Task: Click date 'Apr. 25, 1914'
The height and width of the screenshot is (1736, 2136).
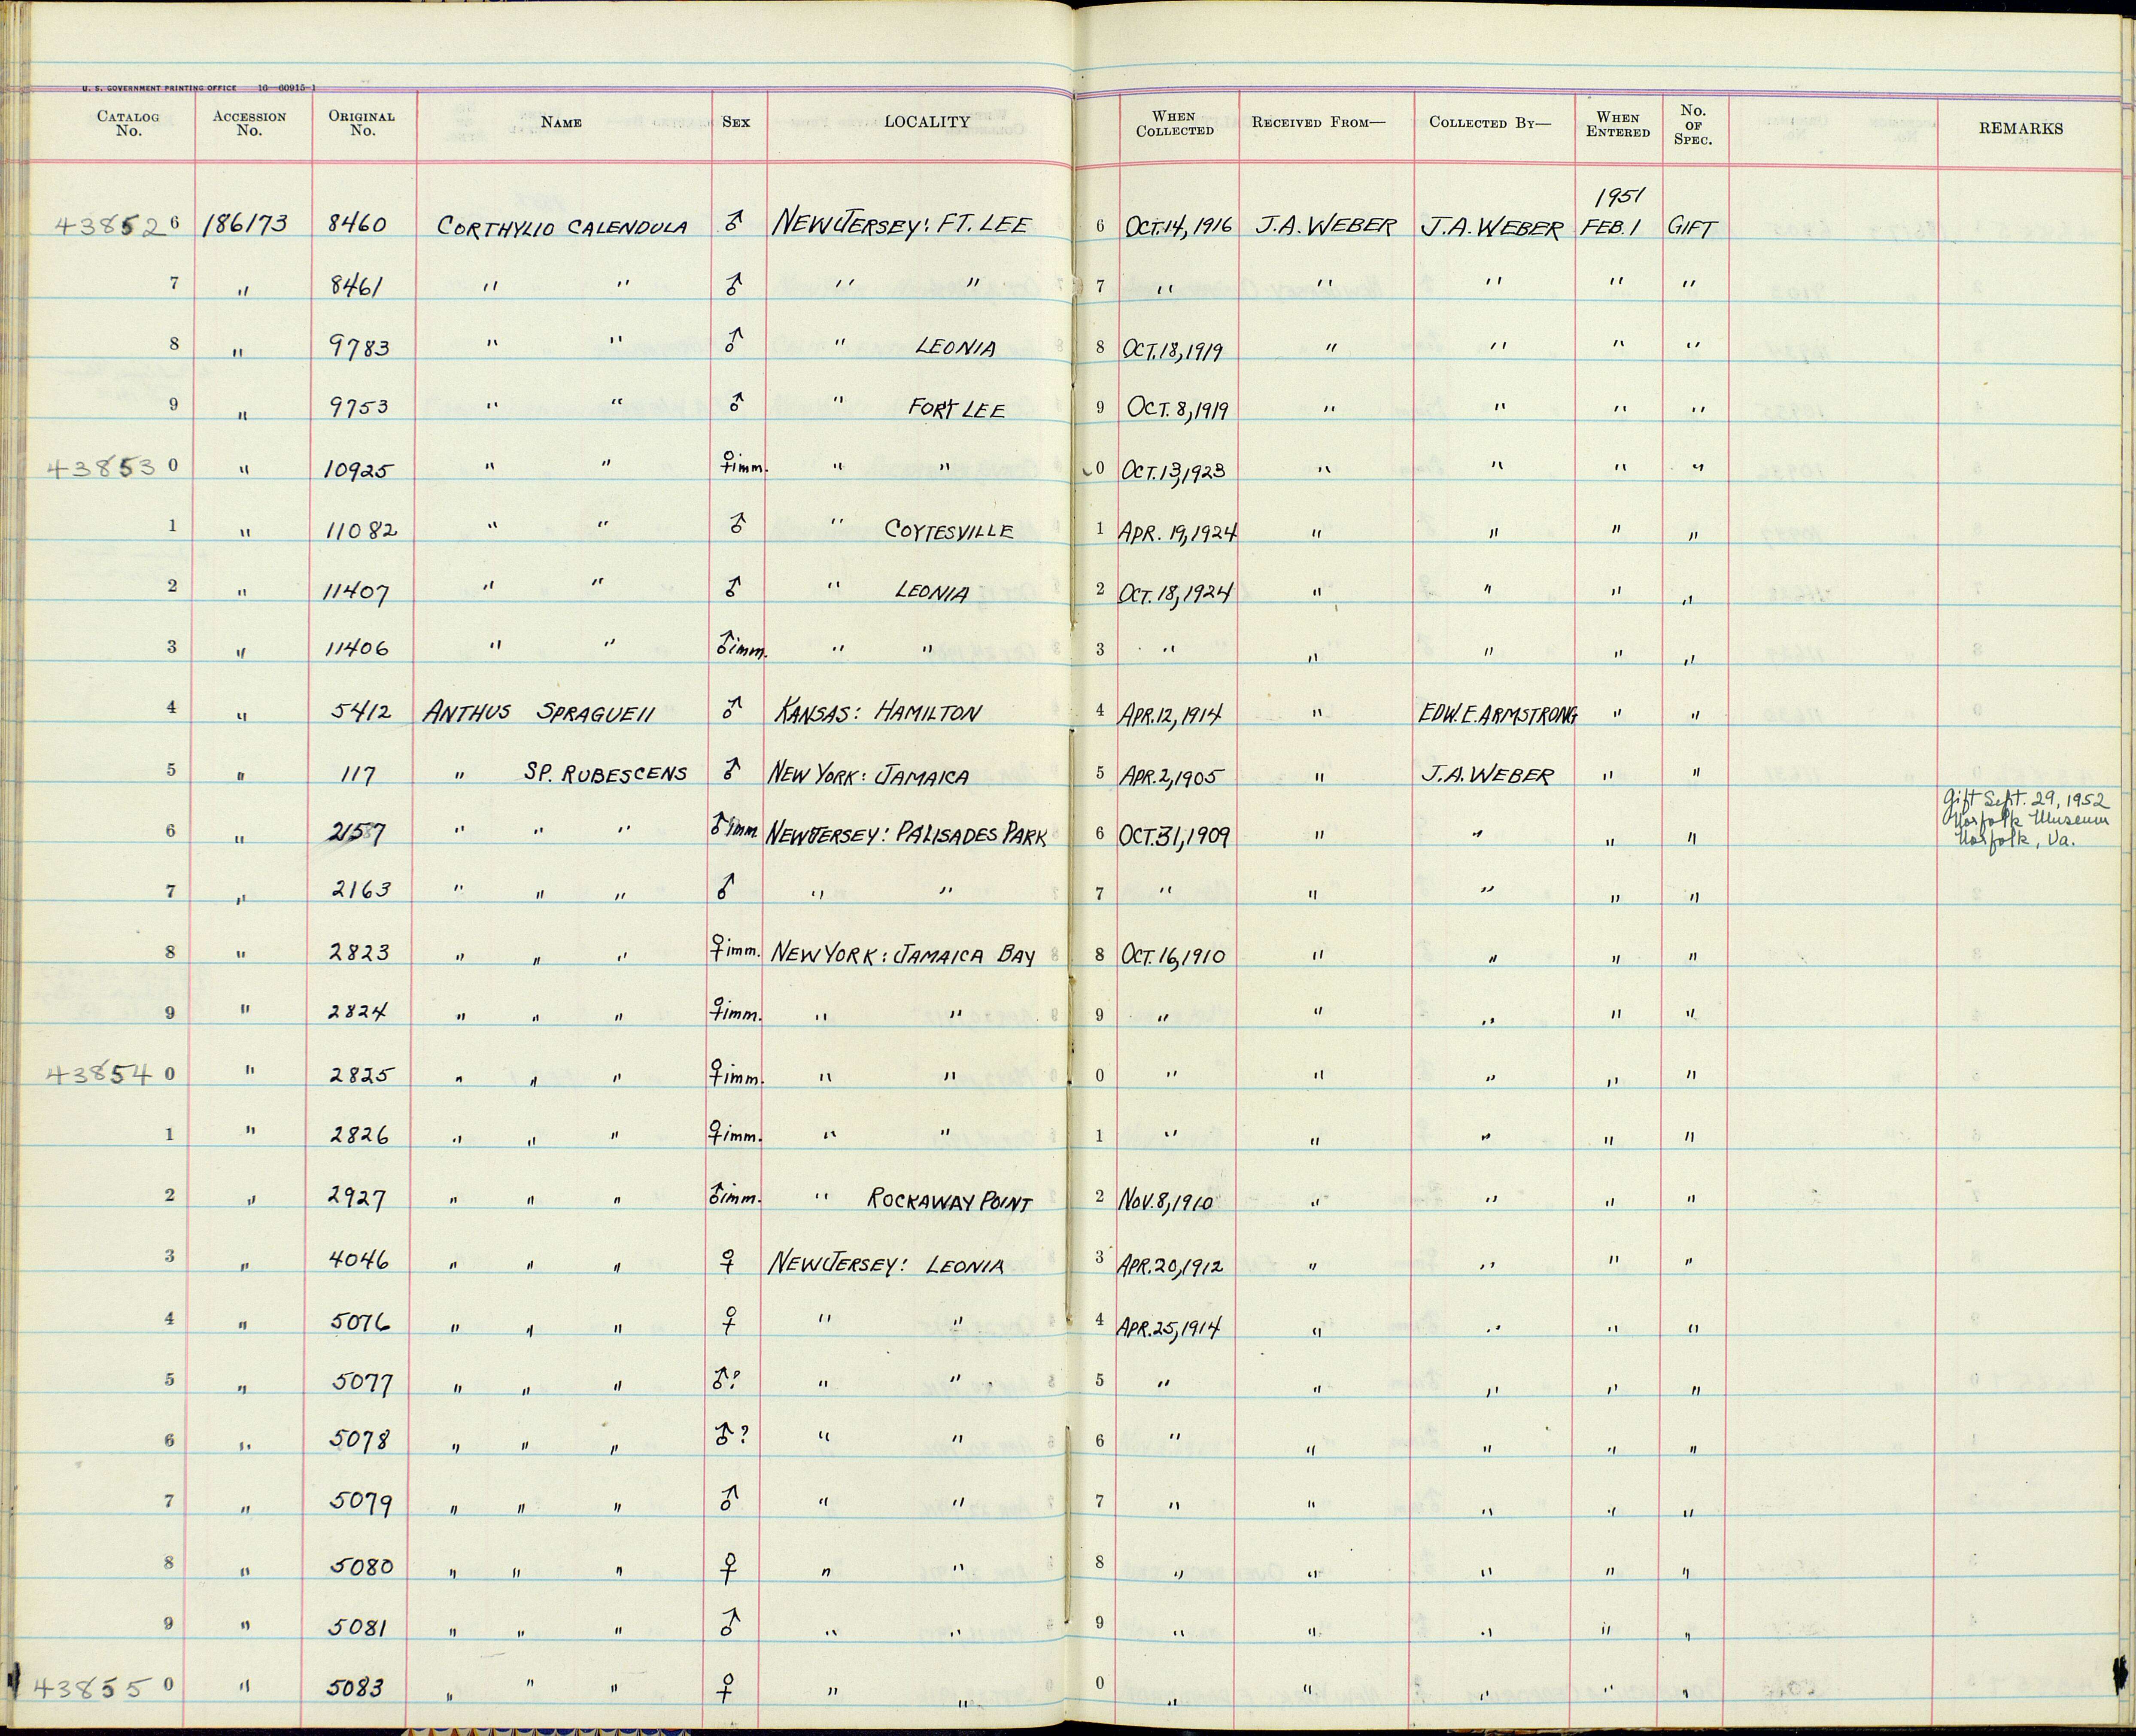Action: click(x=1170, y=1327)
